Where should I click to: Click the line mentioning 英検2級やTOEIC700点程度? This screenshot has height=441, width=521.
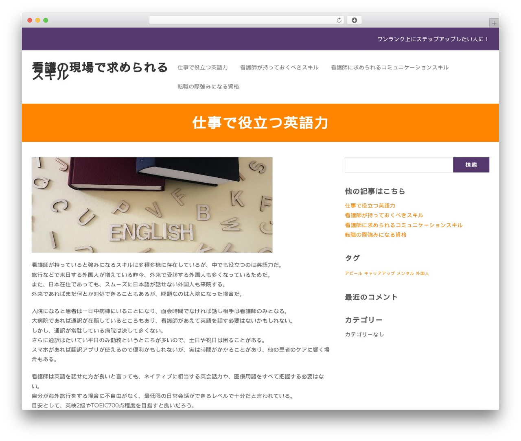point(113,406)
